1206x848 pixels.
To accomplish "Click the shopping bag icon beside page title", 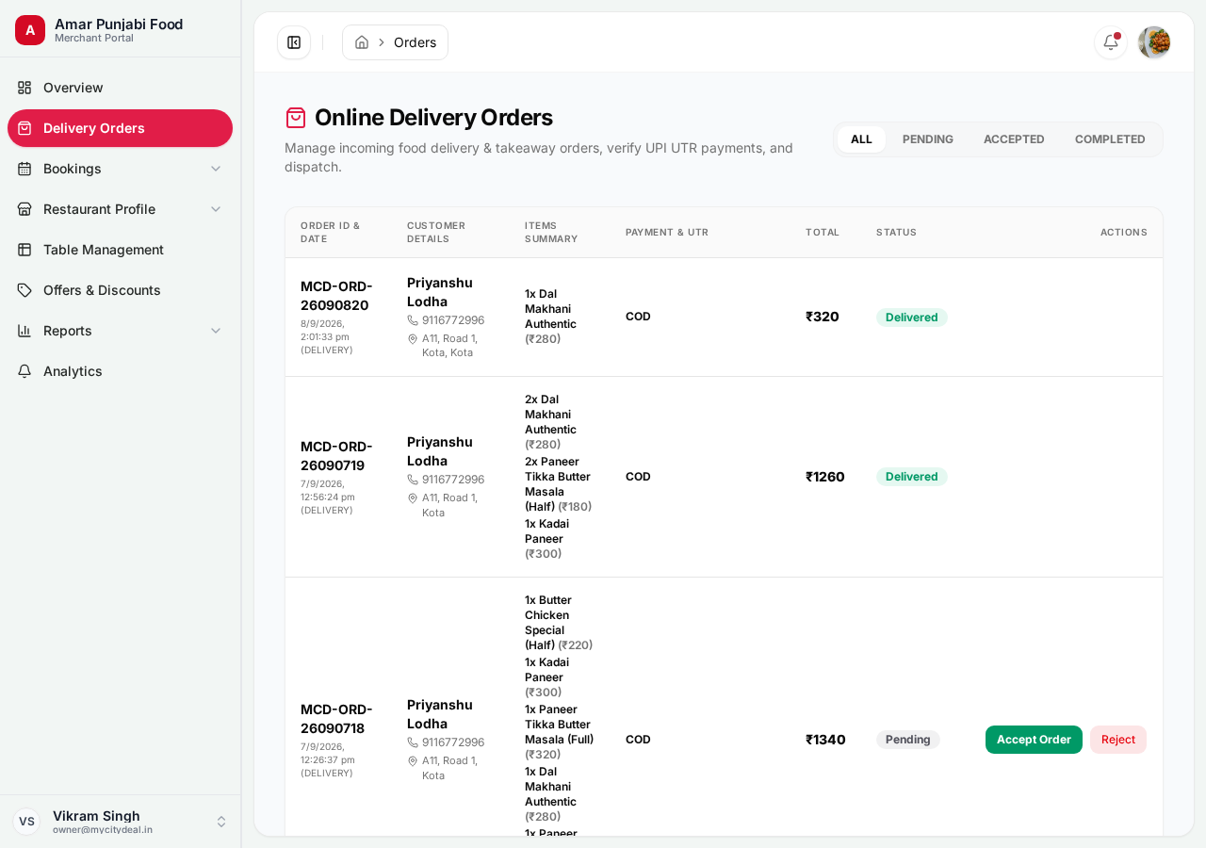I will (x=296, y=118).
